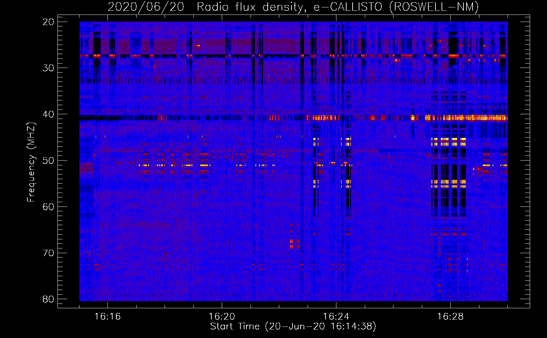Viewport: 547px width, 338px height.
Task: Click the 50 MHz frequency tick label
Action: point(48,161)
